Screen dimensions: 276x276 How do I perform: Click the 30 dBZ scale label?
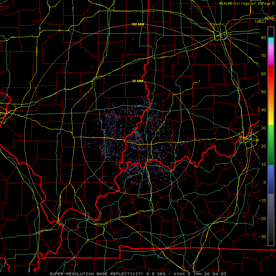click(263, 128)
